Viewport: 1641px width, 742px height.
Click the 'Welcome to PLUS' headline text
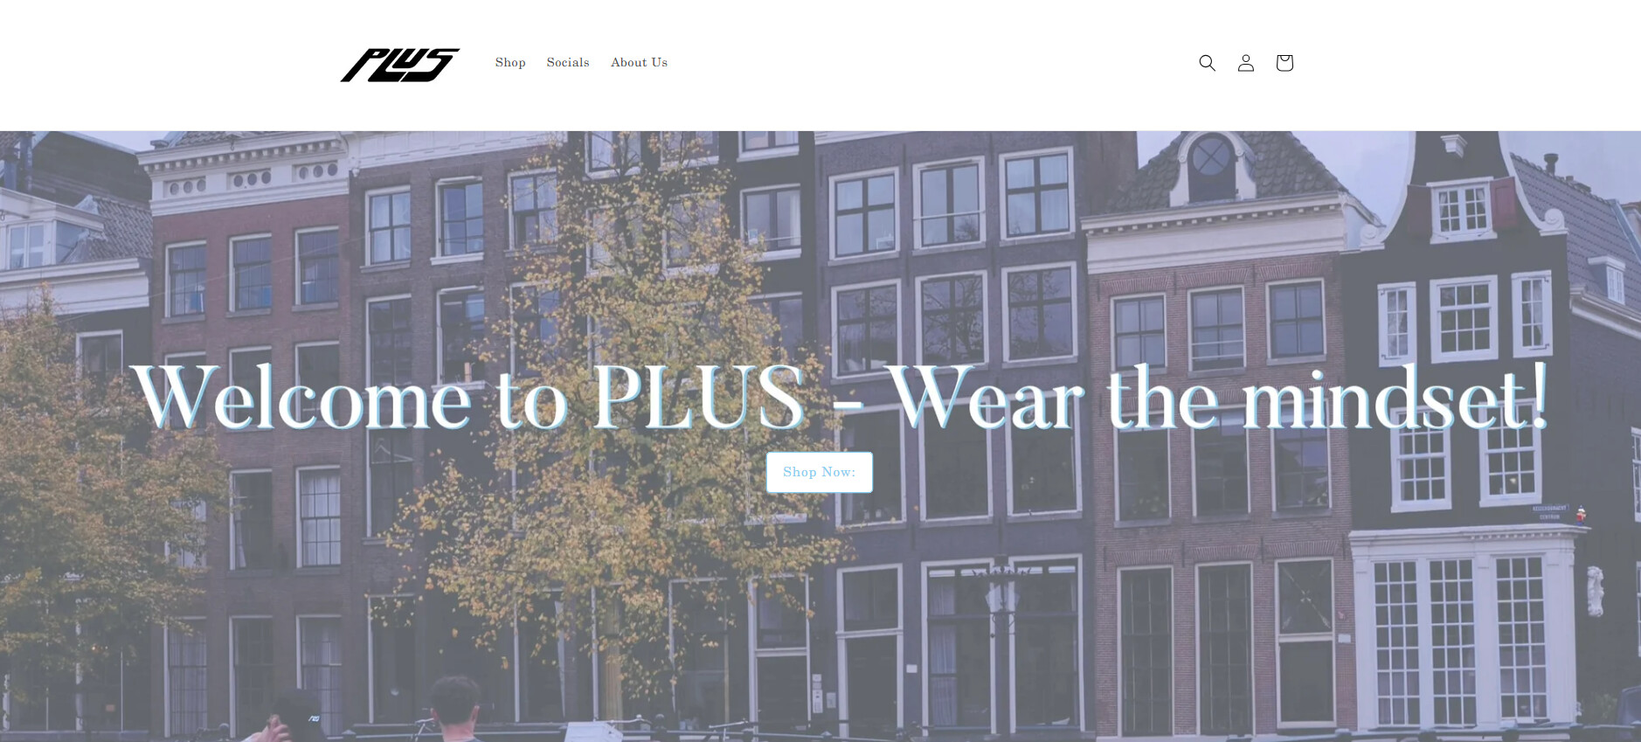point(467,397)
